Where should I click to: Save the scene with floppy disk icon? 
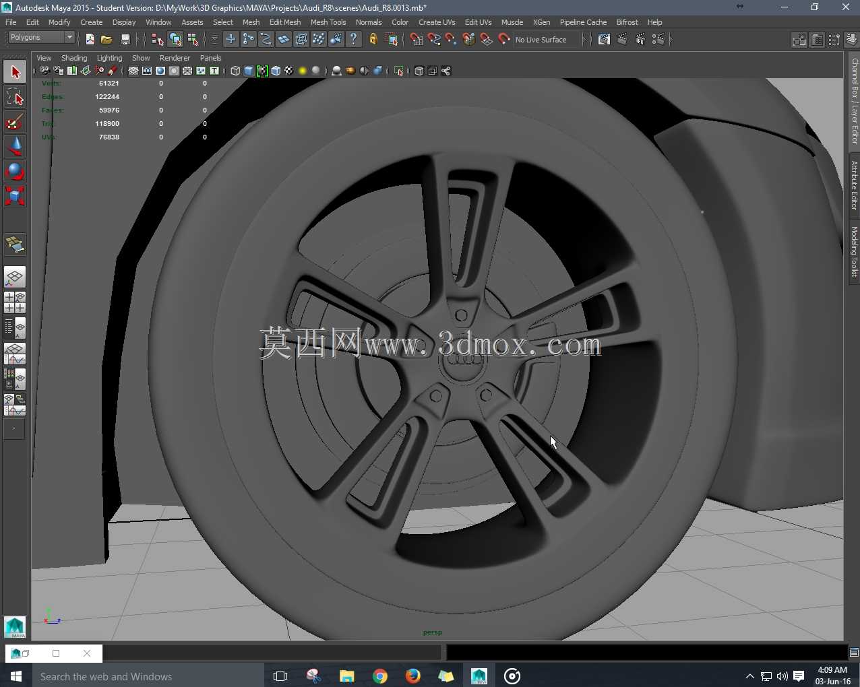[x=125, y=40]
